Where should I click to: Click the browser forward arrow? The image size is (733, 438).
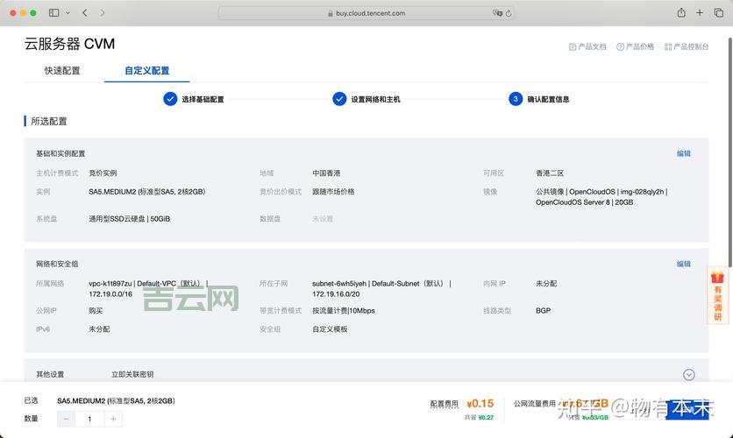point(103,13)
